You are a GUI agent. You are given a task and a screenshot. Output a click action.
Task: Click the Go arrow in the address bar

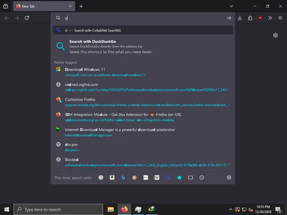point(229,18)
